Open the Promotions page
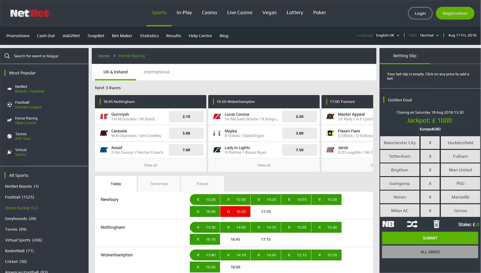The width and height of the screenshot is (481, 273). point(18,36)
